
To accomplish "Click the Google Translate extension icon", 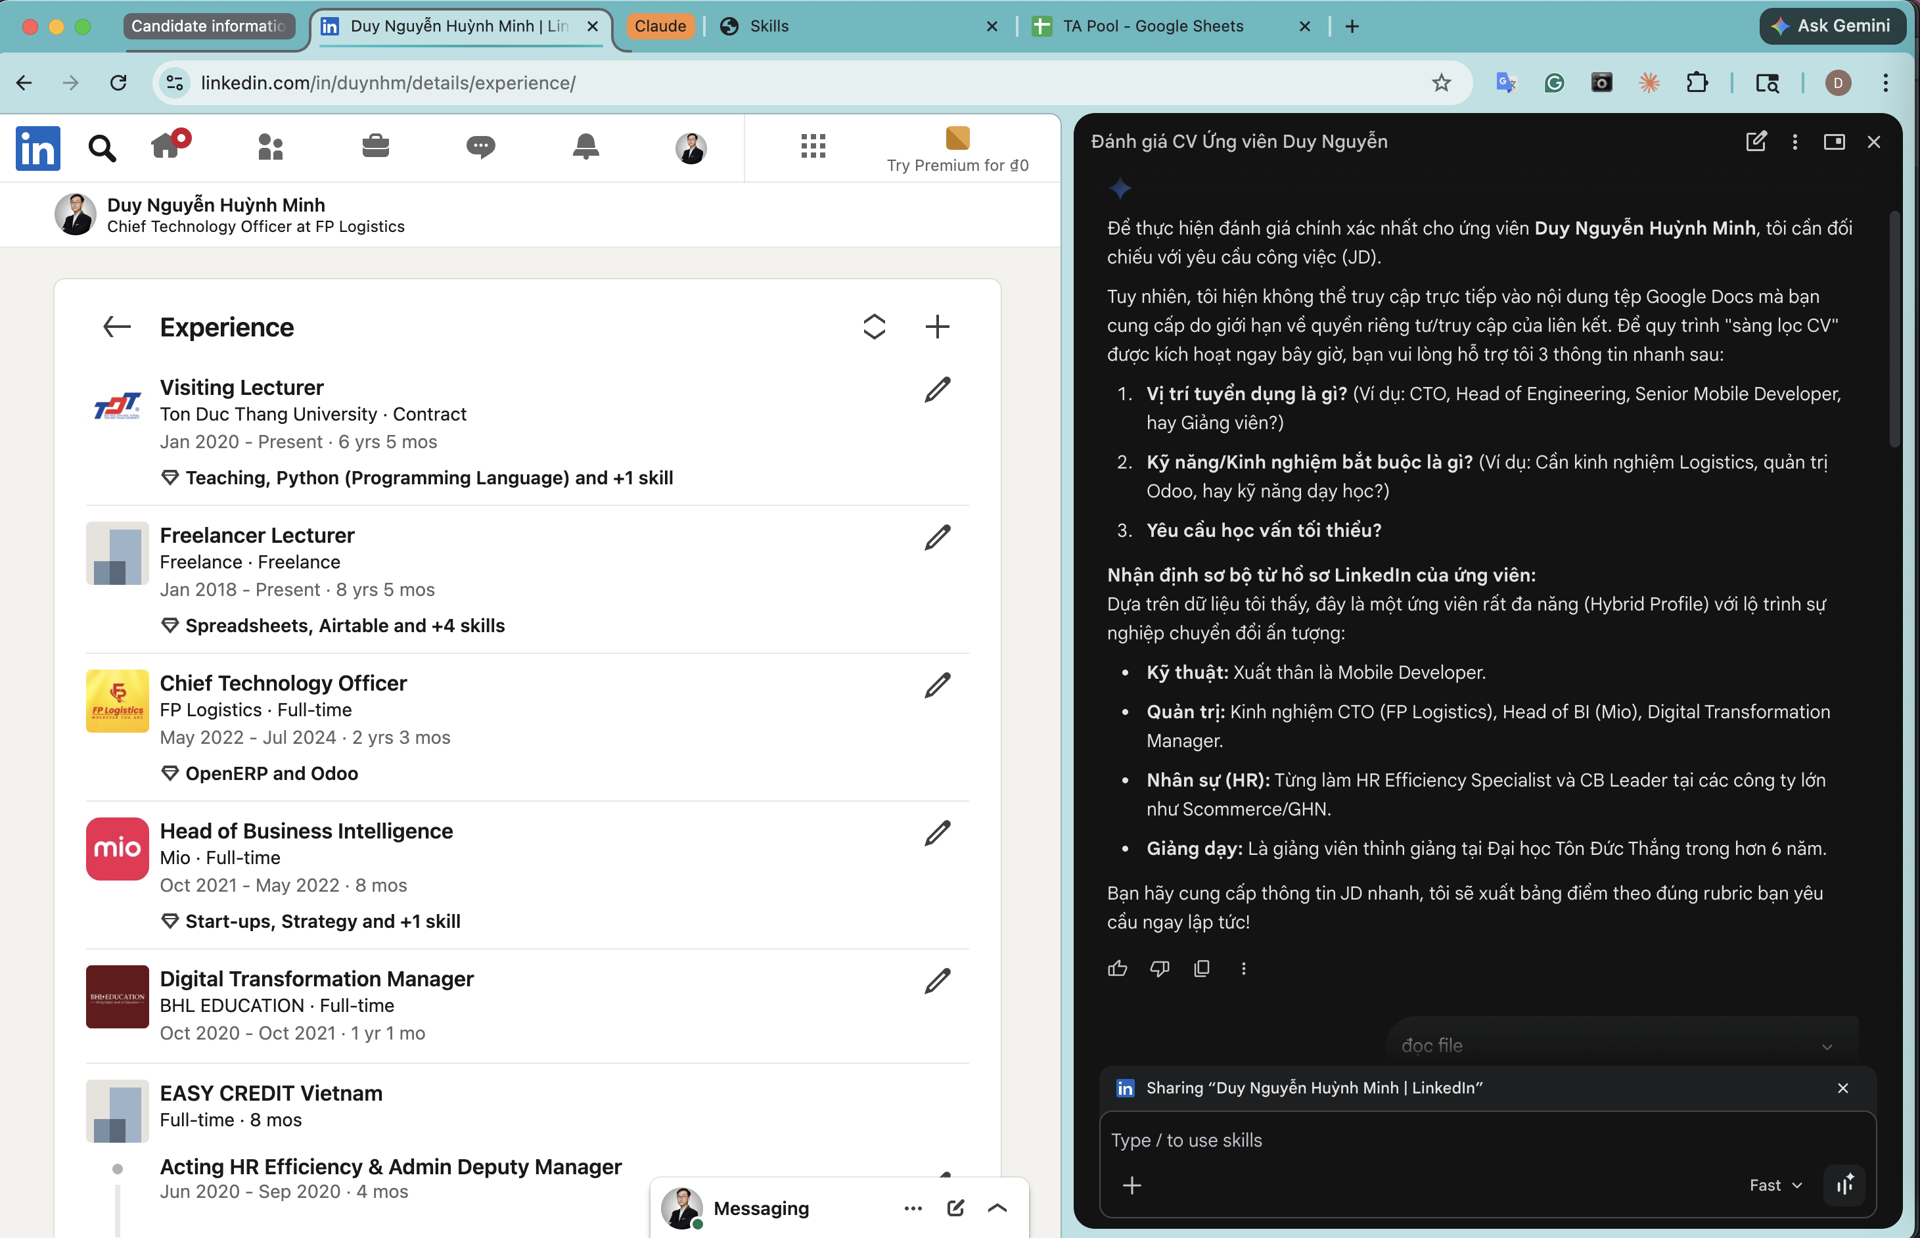I will point(1505,83).
